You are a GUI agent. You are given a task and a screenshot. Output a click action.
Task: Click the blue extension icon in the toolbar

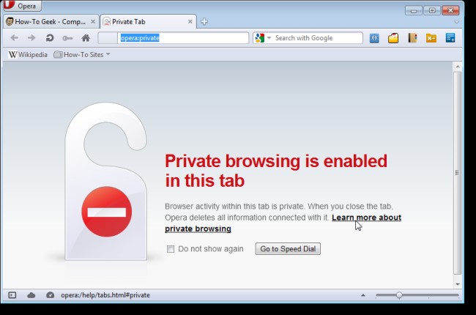[x=374, y=38]
